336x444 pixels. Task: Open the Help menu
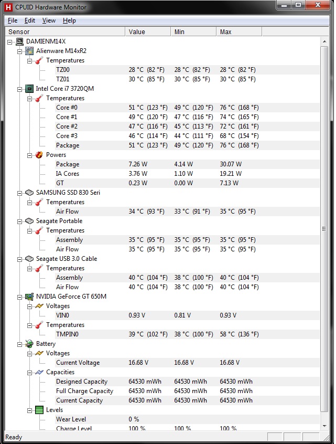[69, 20]
